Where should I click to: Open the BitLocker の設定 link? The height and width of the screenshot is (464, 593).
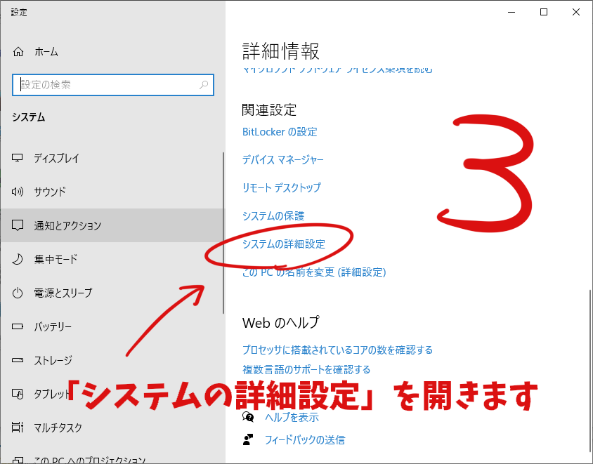coord(280,132)
